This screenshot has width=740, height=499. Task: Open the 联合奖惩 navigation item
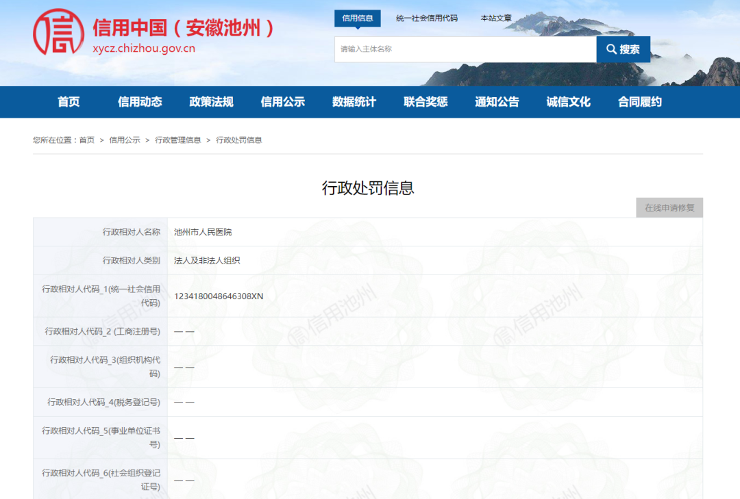click(425, 102)
